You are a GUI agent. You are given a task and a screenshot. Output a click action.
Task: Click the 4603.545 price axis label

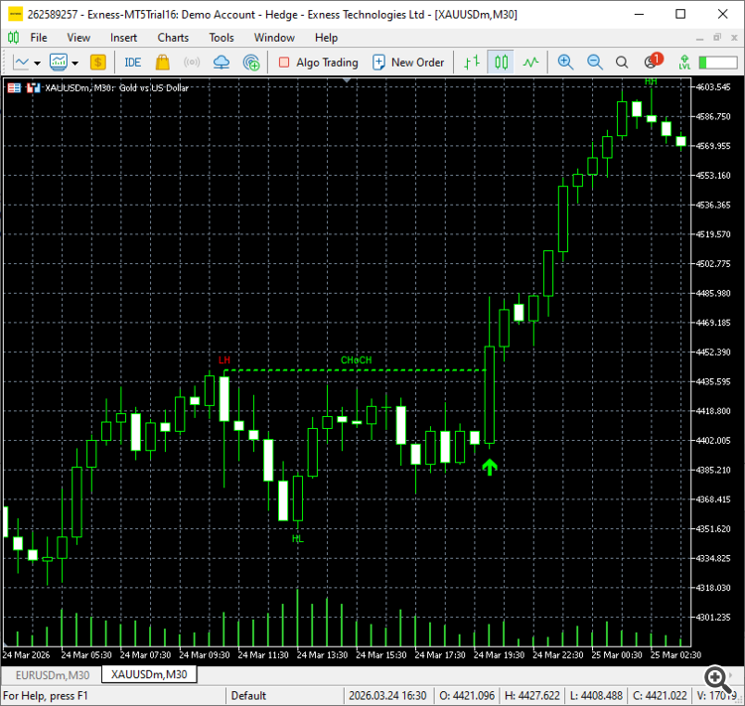click(x=713, y=87)
